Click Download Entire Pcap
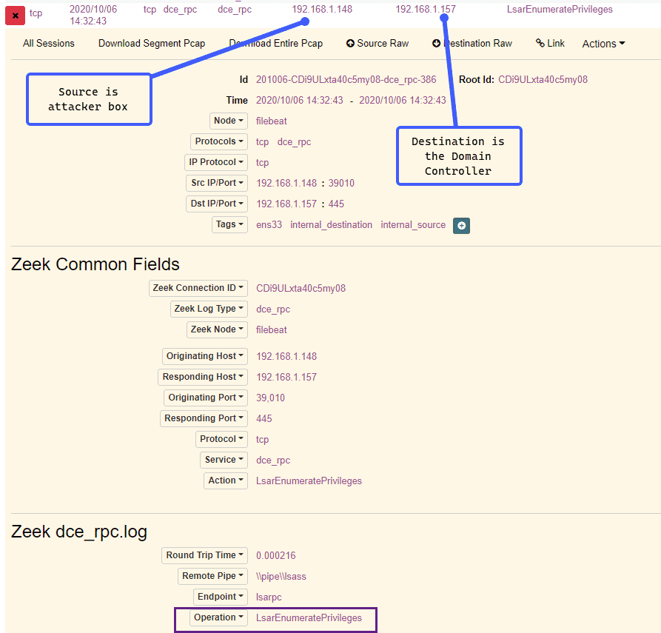The image size is (661, 633). [x=276, y=44]
